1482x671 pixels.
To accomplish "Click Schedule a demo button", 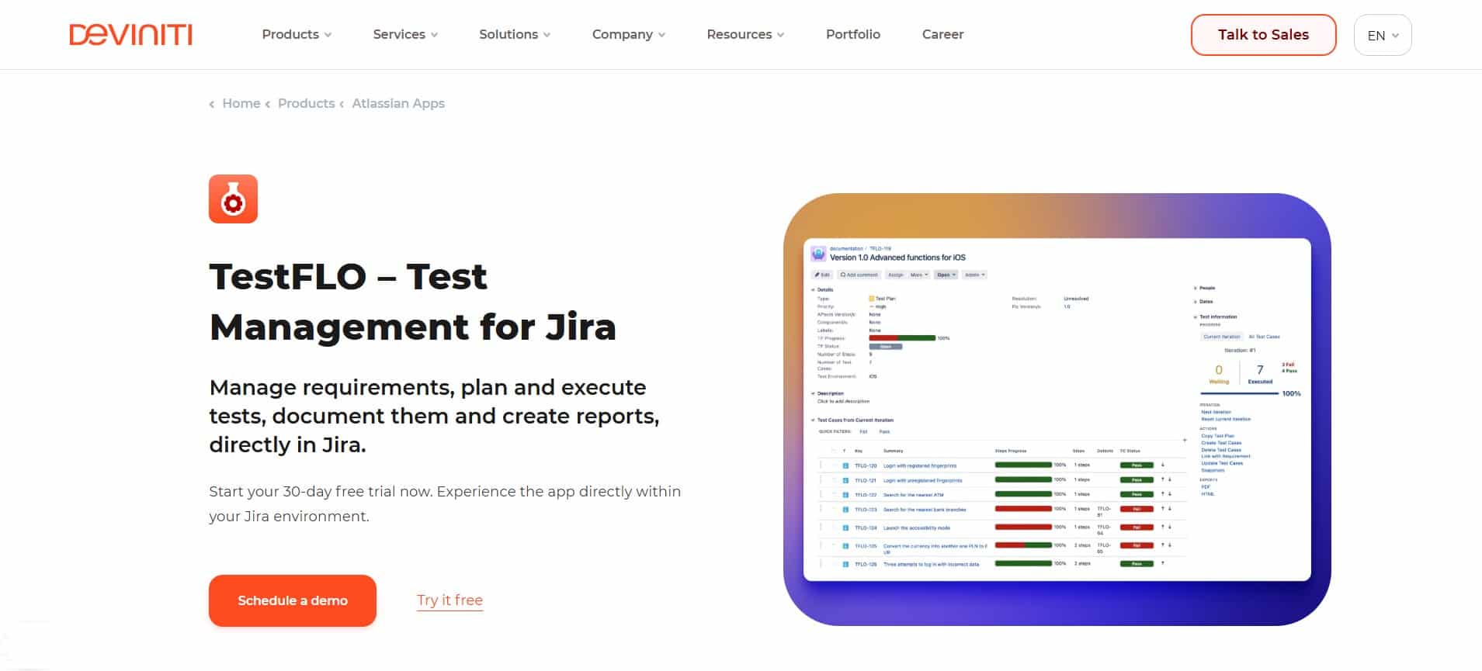I will pos(293,600).
